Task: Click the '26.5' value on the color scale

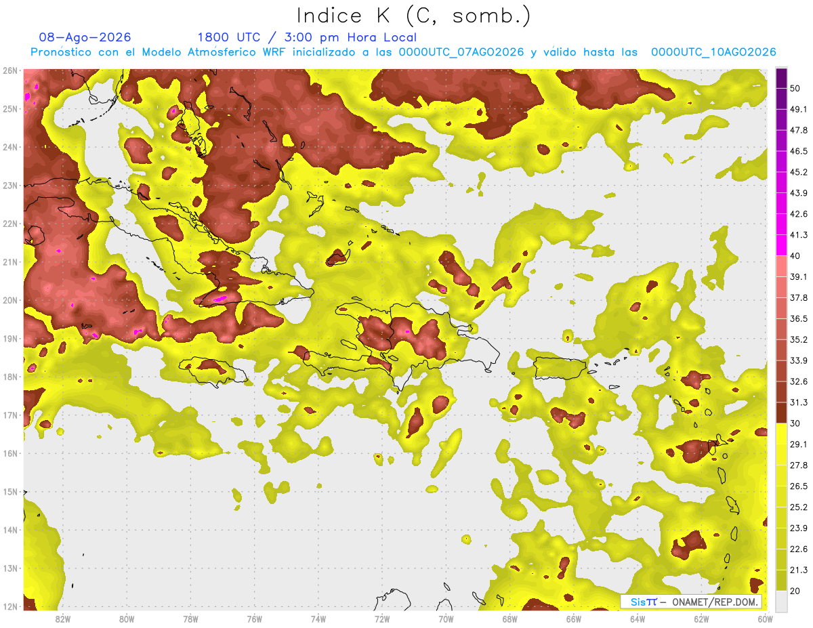Action: (x=799, y=486)
